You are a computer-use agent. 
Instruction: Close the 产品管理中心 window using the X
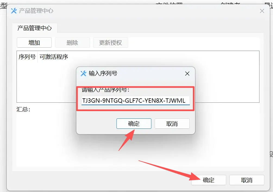[x=262, y=11]
